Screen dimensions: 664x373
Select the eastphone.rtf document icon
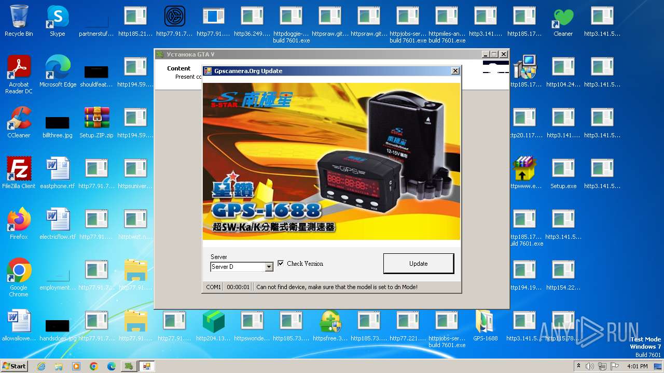(x=58, y=174)
